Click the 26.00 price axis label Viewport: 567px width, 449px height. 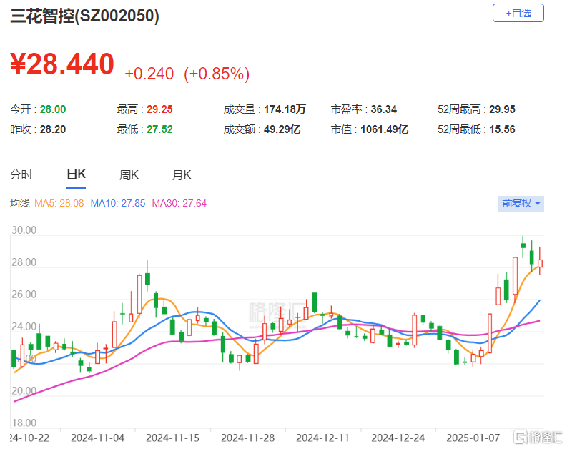[x=24, y=295]
